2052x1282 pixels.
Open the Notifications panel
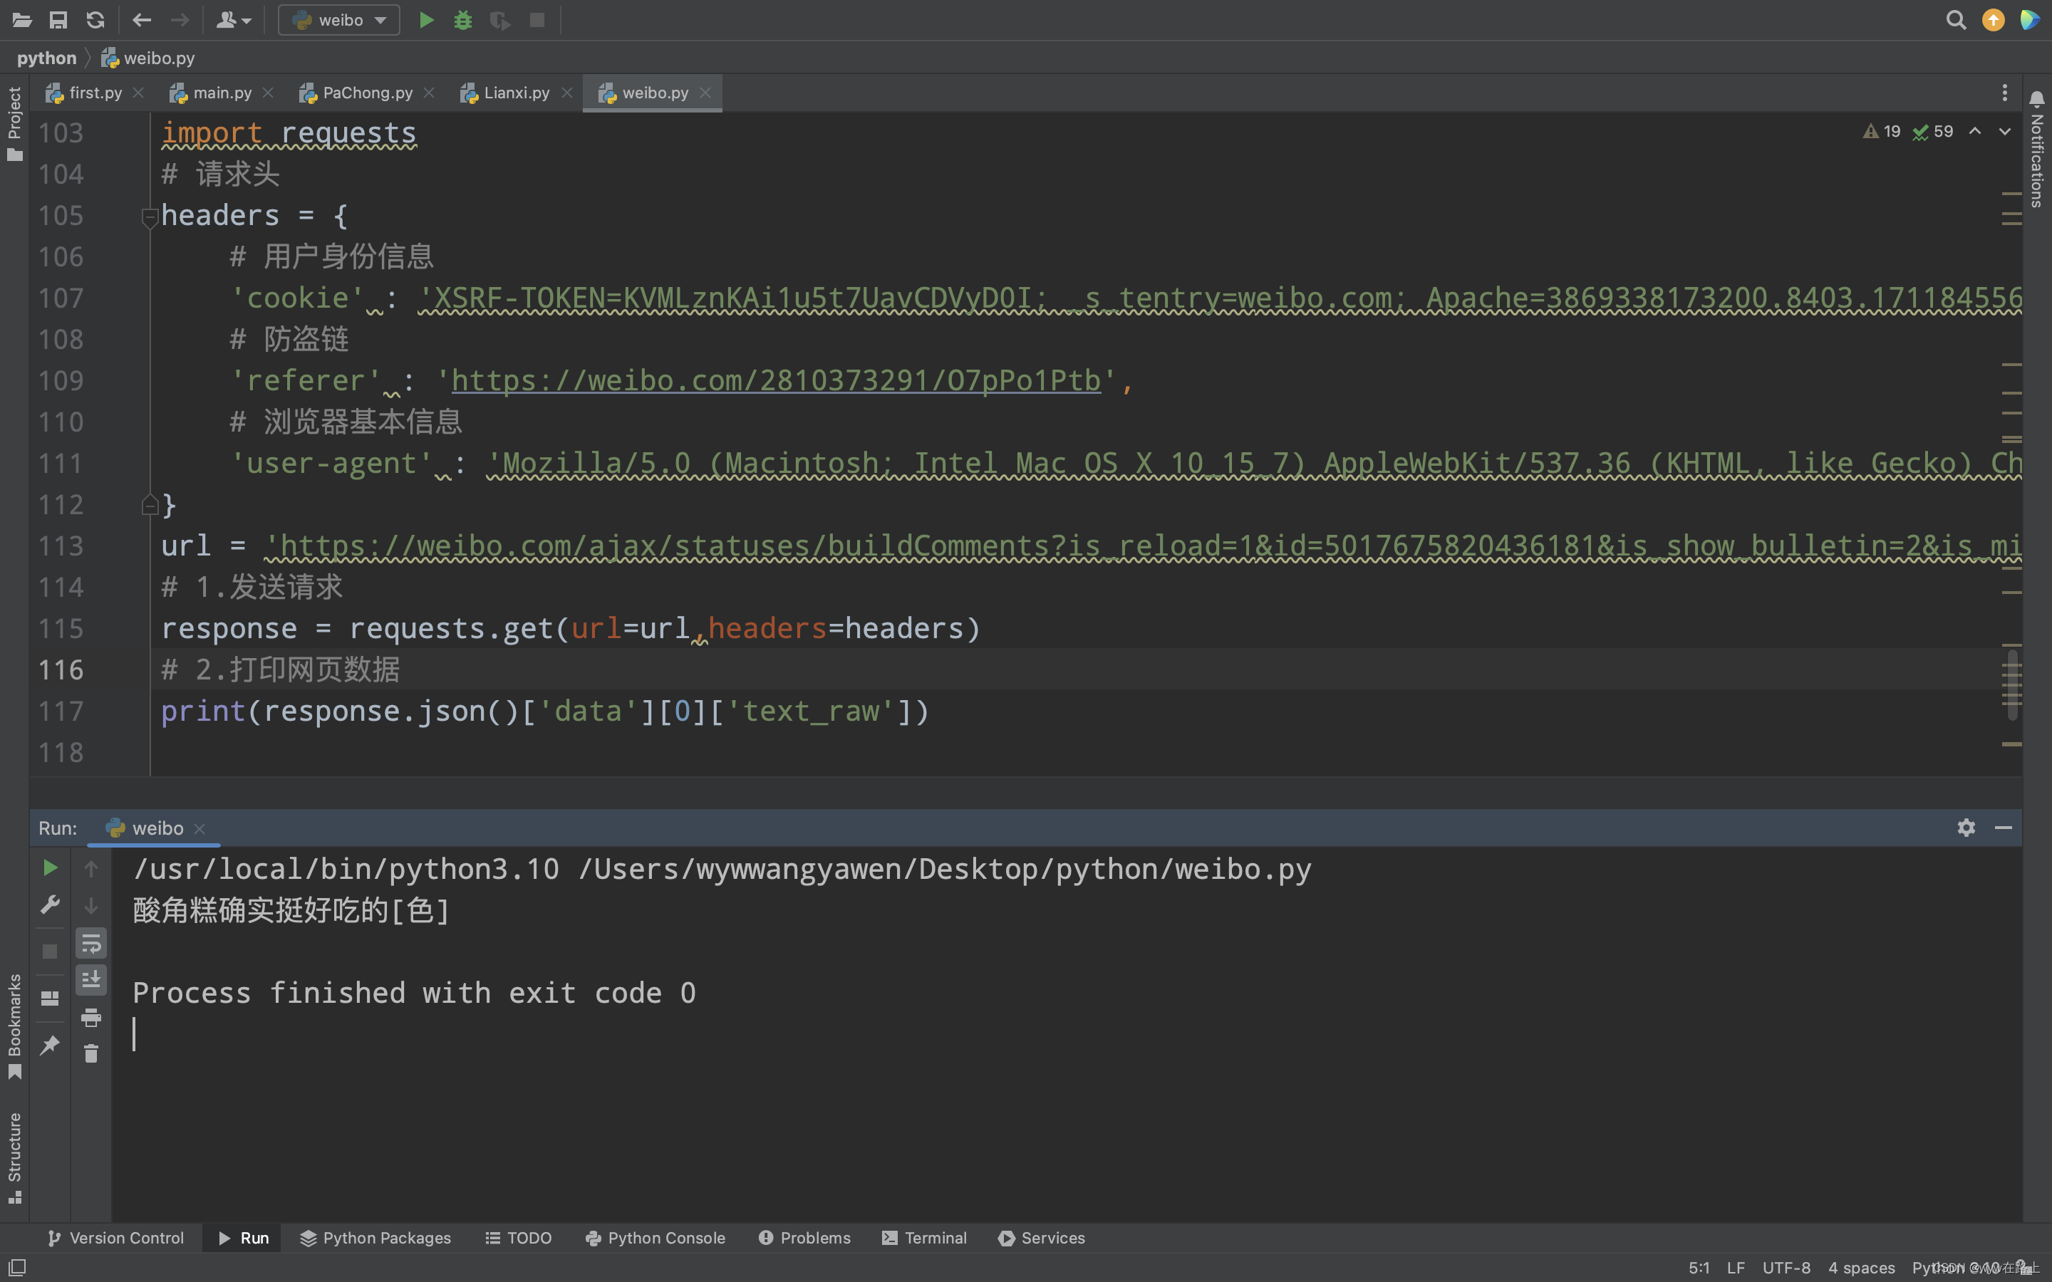click(2037, 148)
